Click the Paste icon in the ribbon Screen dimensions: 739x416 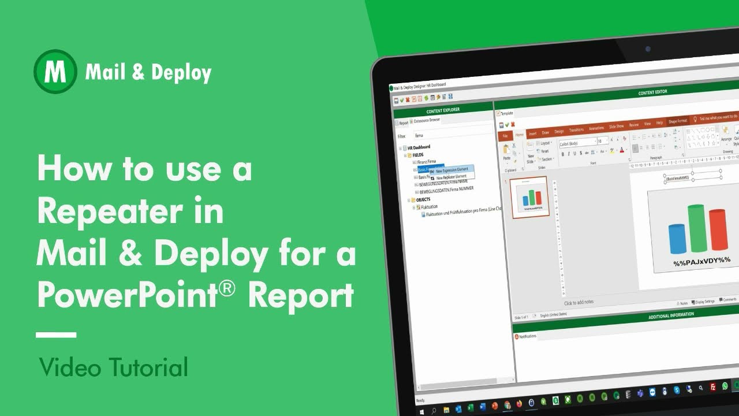click(x=506, y=150)
